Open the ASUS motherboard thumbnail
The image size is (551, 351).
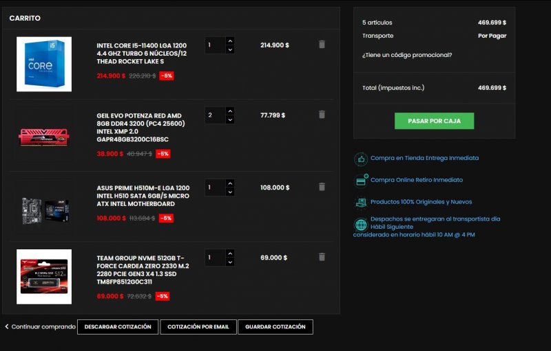[45, 210]
